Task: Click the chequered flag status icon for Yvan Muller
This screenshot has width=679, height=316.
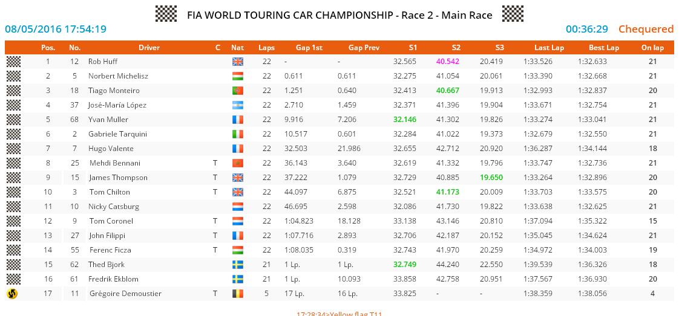Action: point(13,119)
